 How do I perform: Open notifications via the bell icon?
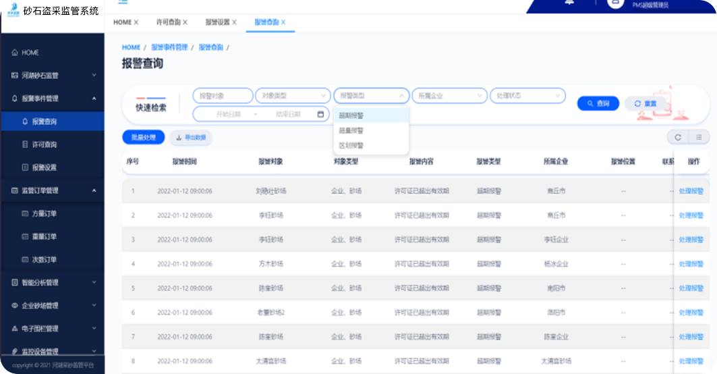[x=570, y=3]
